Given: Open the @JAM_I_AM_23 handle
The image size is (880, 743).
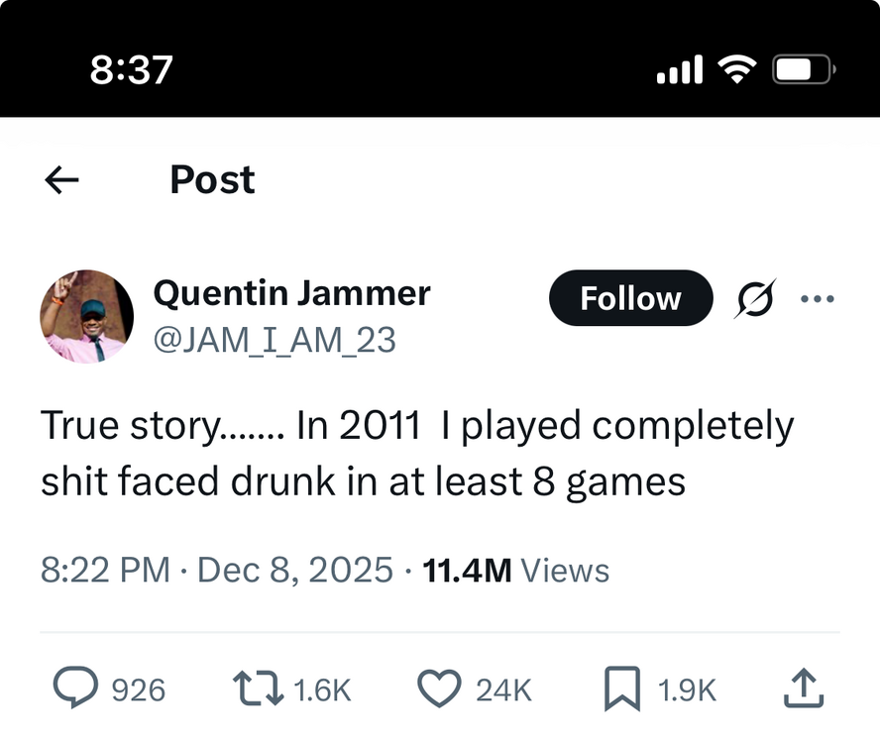Looking at the screenshot, I should [x=275, y=341].
